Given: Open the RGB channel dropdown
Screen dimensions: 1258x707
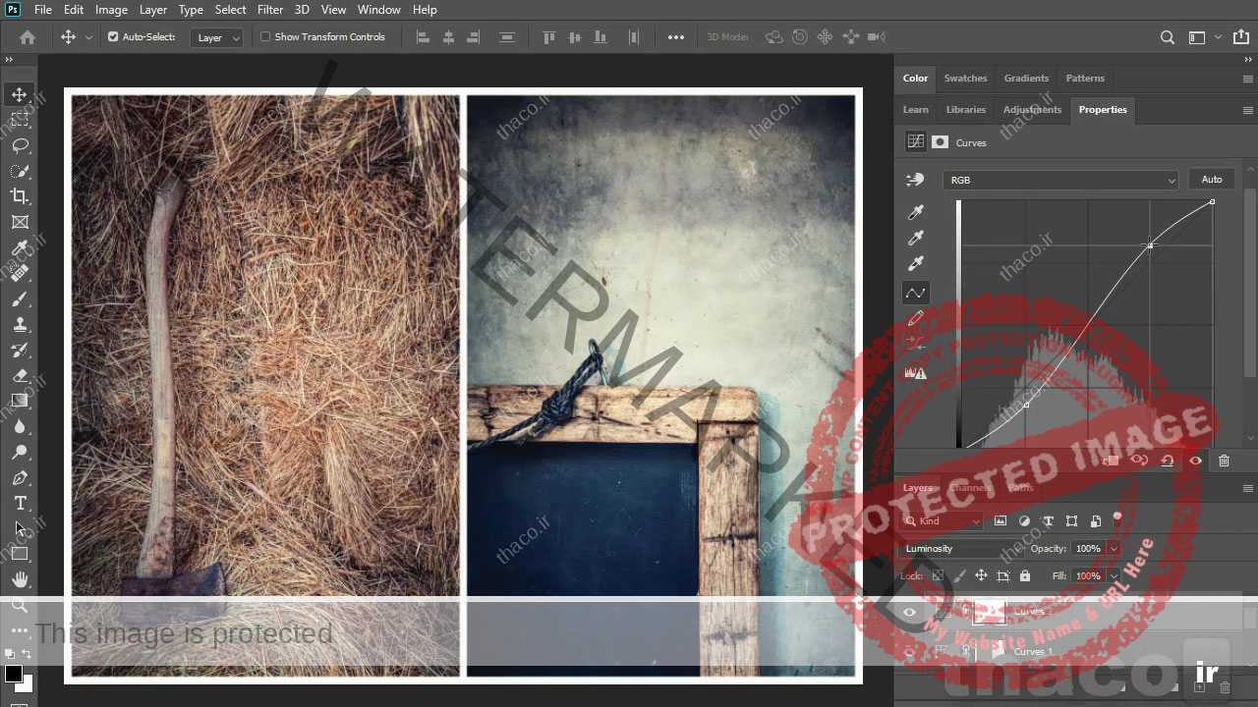Looking at the screenshot, I should point(1060,180).
